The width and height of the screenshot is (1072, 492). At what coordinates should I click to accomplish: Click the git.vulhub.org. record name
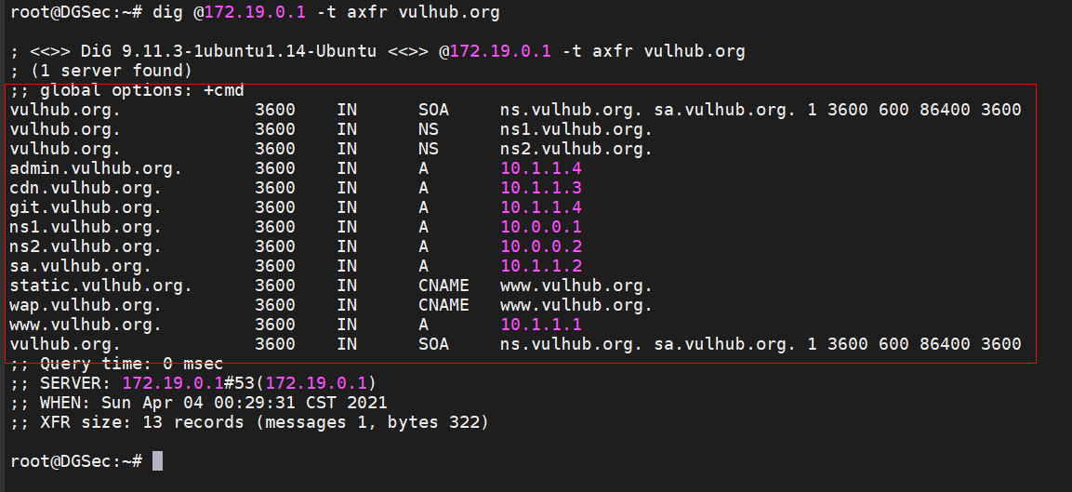pyautogui.click(x=86, y=207)
